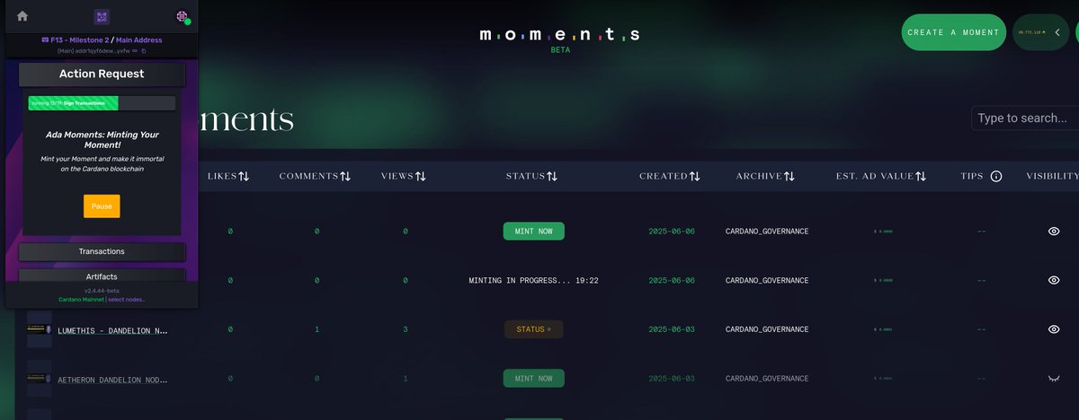Select the 2025-06-03 date in Lumethis row
The image size is (1079, 420).
[x=670, y=329]
